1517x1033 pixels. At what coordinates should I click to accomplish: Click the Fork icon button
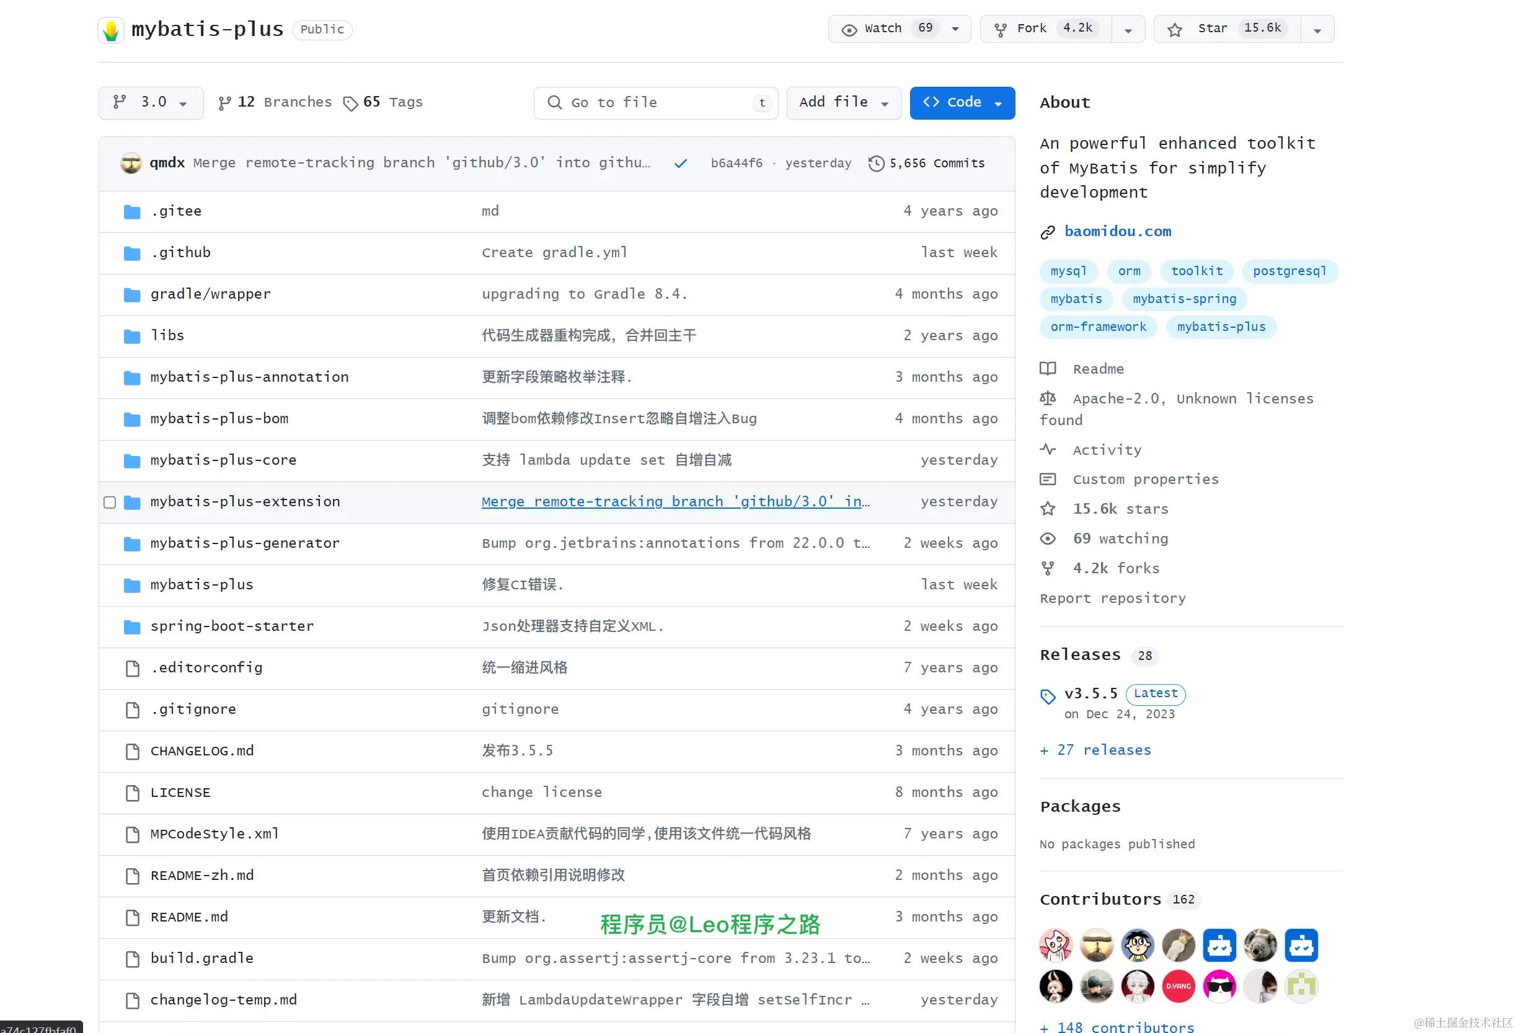pos(1000,29)
